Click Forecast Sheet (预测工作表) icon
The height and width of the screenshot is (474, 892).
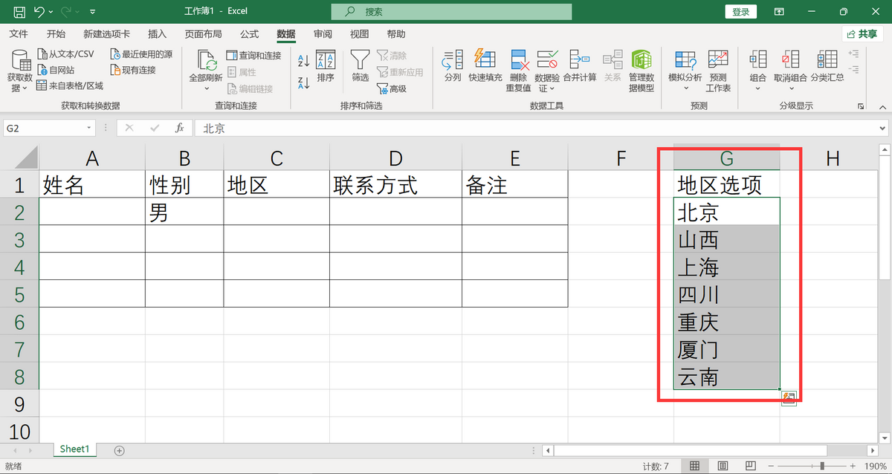(718, 59)
